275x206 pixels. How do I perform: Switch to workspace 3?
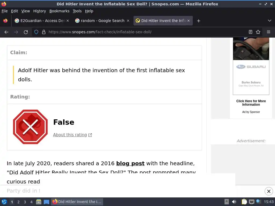tap(25, 202)
